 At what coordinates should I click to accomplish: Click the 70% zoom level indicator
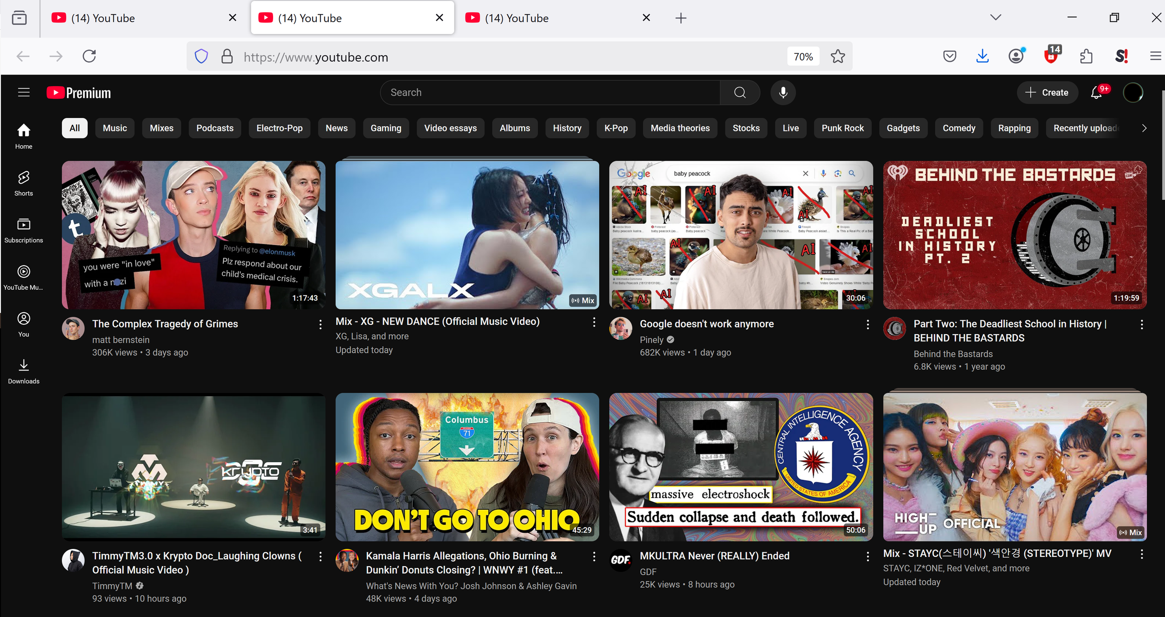803,56
